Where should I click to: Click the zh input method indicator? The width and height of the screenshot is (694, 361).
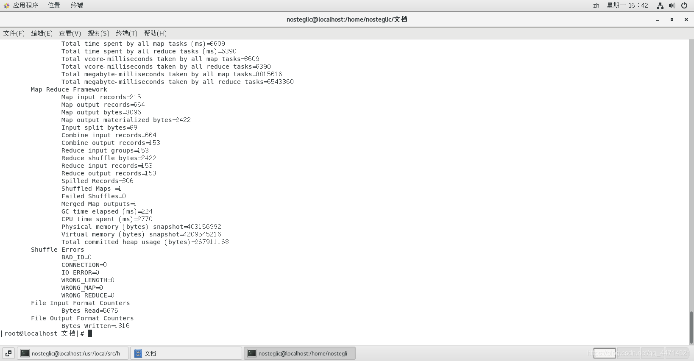tap(596, 6)
